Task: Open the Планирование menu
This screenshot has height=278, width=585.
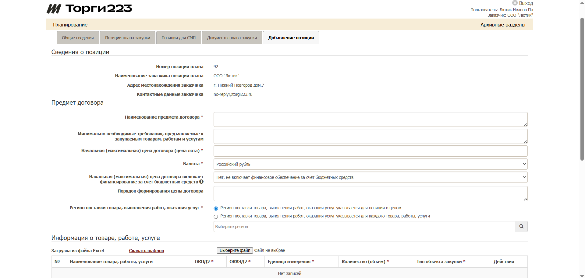Action: (x=70, y=25)
